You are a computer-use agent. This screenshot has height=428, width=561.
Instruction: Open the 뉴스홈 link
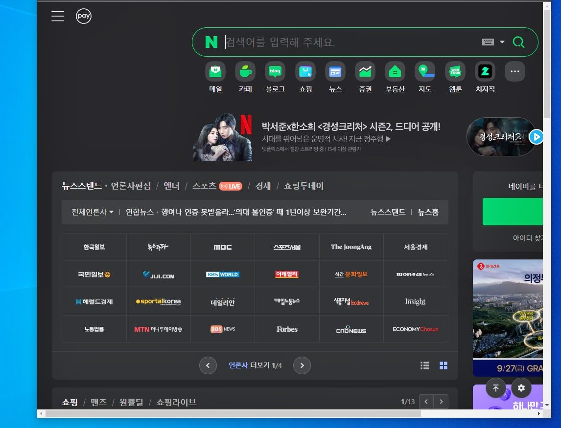(x=428, y=212)
